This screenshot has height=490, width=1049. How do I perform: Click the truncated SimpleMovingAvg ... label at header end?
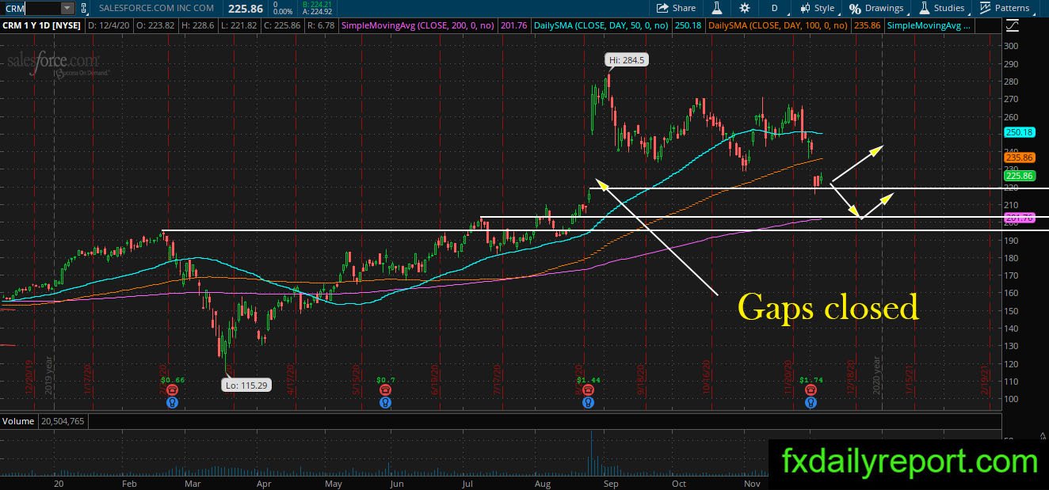pyautogui.click(x=929, y=26)
